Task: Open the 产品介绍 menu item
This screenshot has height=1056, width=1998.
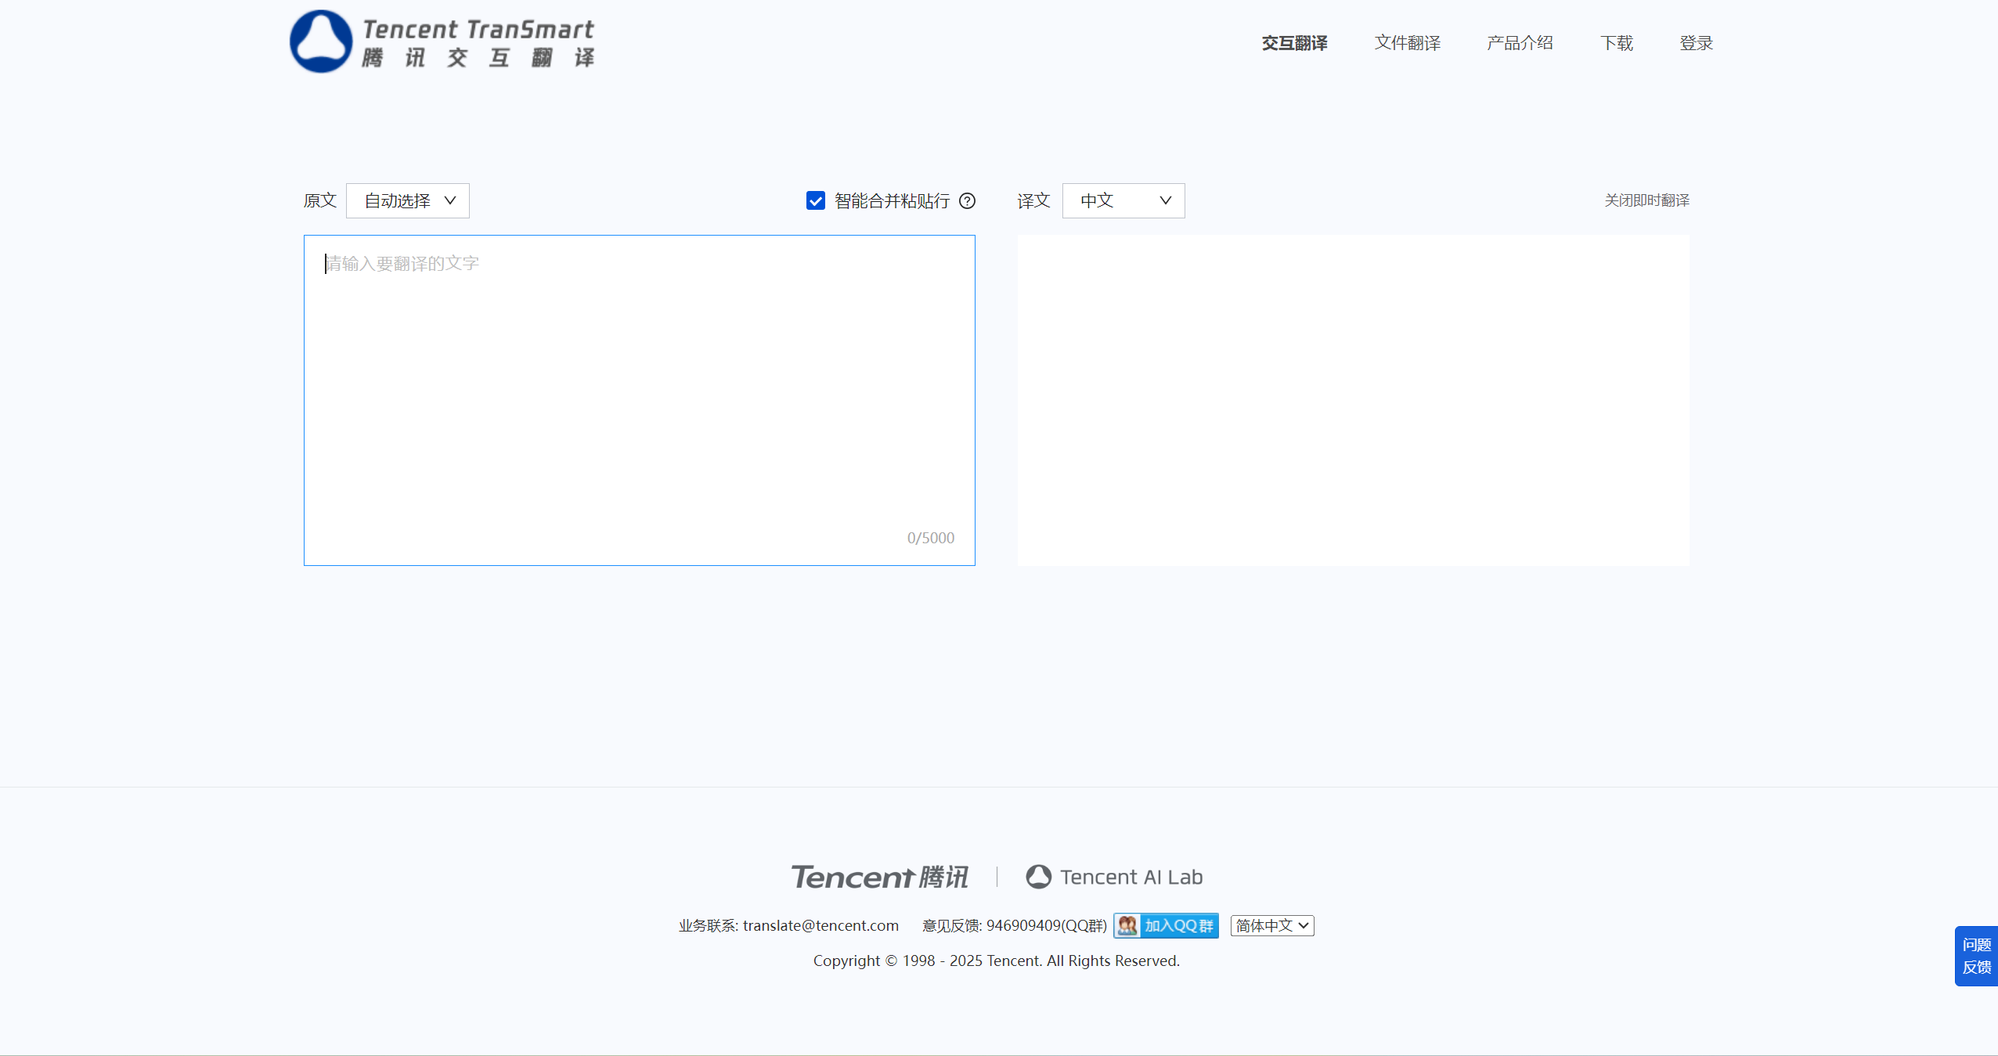Action: pyautogui.click(x=1520, y=43)
